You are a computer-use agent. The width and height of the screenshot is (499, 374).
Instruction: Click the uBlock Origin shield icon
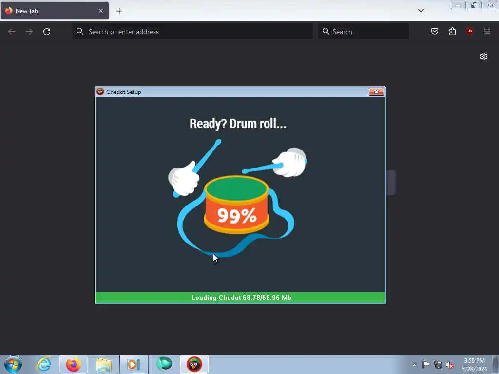point(469,31)
